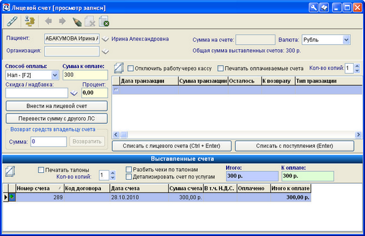Go to next record with right arrow

pyautogui.click(x=62, y=21)
